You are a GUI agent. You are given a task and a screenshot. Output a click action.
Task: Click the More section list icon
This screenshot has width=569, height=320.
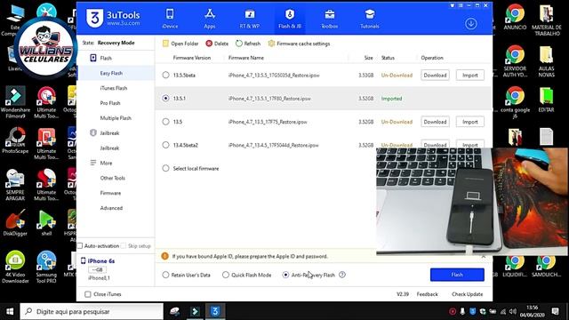(x=93, y=163)
